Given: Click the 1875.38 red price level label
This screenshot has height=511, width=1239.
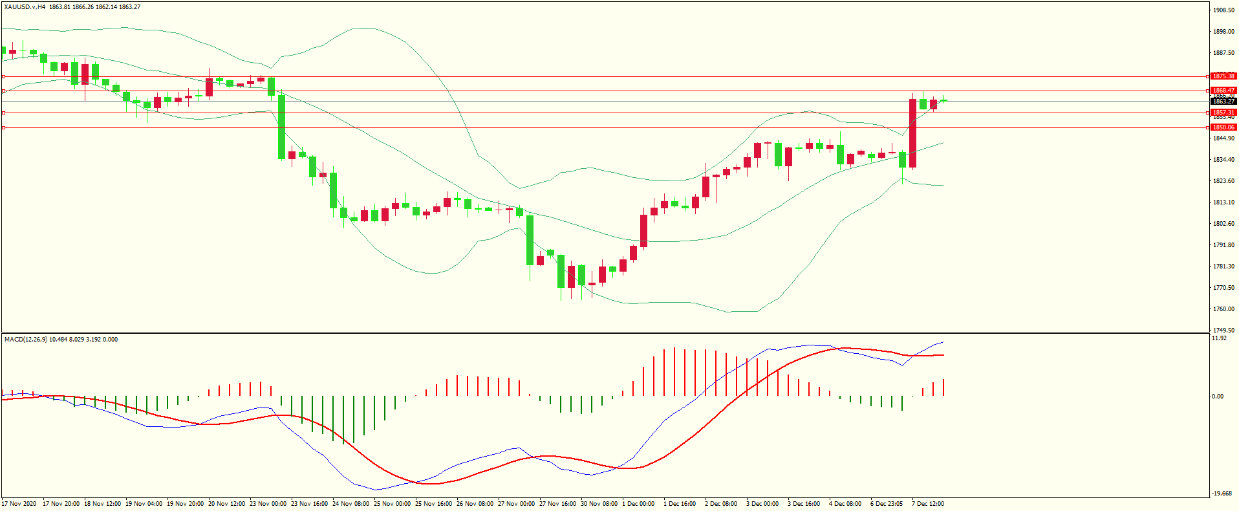Looking at the screenshot, I should point(1223,76).
